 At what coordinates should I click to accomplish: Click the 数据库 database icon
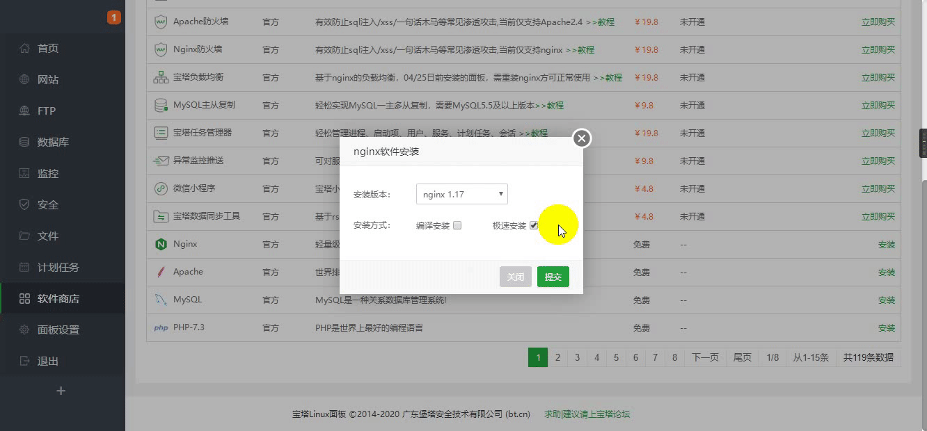[24, 143]
